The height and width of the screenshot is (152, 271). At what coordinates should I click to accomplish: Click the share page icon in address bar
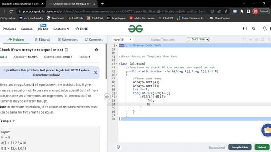pyautogui.click(x=219, y=11)
